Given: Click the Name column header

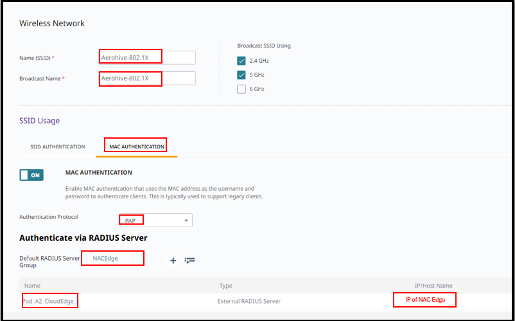Looking at the screenshot, I should point(32,286).
